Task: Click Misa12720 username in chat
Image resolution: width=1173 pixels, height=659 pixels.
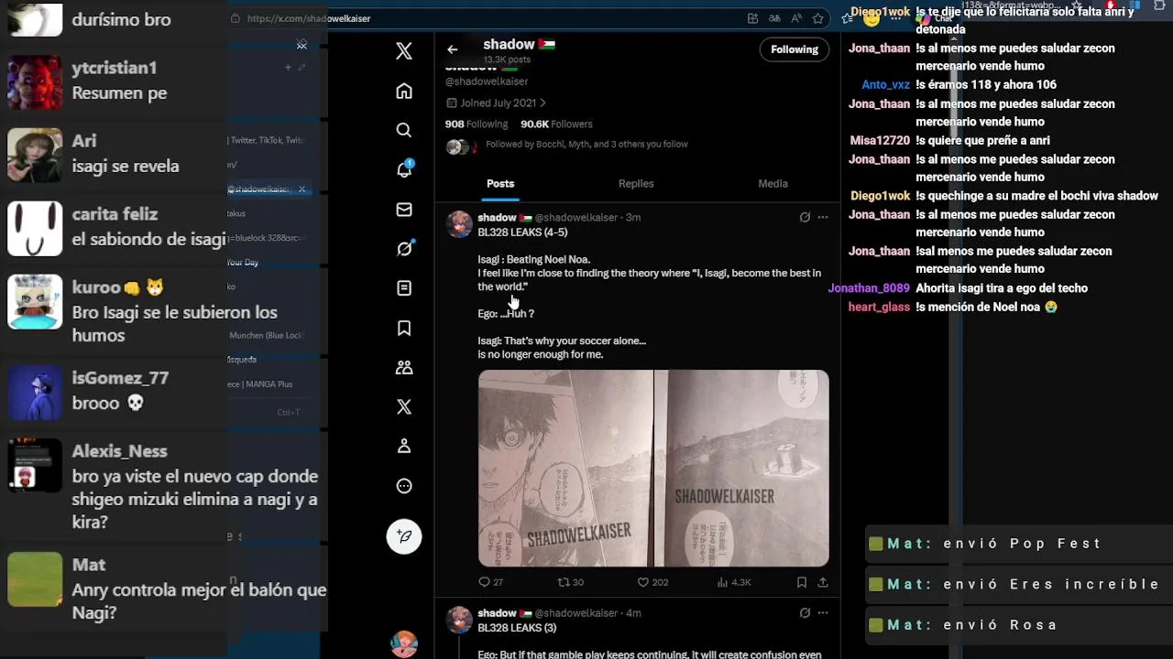Action: 880,141
